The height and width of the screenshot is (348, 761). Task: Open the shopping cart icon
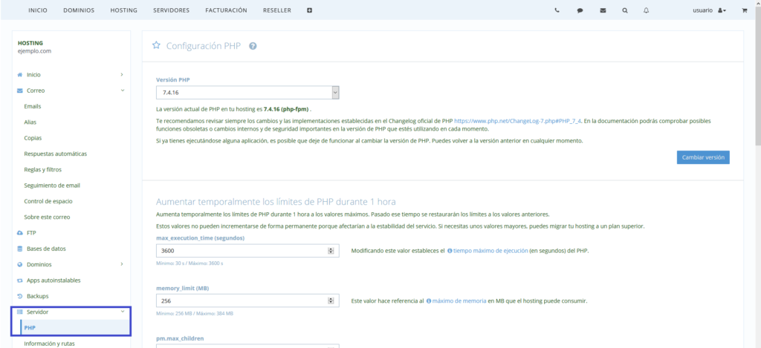point(745,10)
